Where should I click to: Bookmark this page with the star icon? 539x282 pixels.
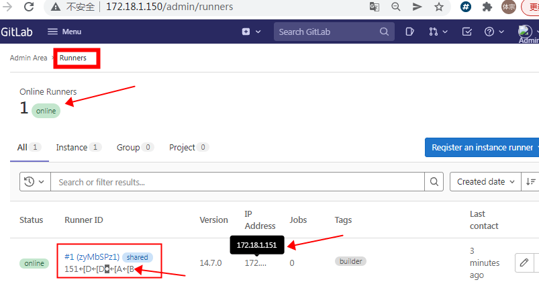pos(438,7)
